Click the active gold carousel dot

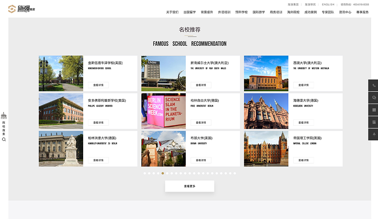point(163,173)
